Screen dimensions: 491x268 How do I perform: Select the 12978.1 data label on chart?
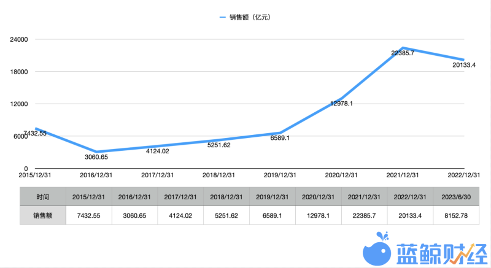[x=341, y=104]
